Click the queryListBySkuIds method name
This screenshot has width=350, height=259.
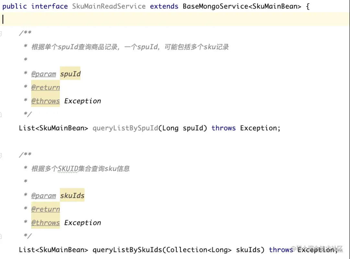click(127, 250)
